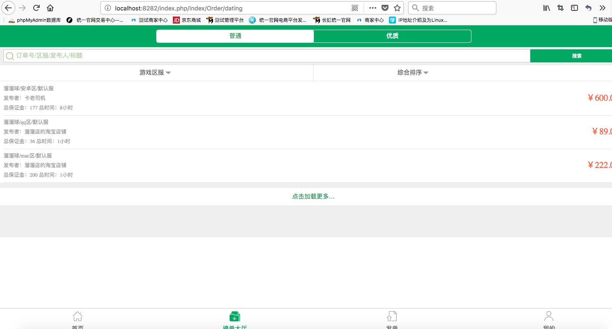The width and height of the screenshot is (612, 329).
Task: Switch to the 优质 tab
Action: 392,36
